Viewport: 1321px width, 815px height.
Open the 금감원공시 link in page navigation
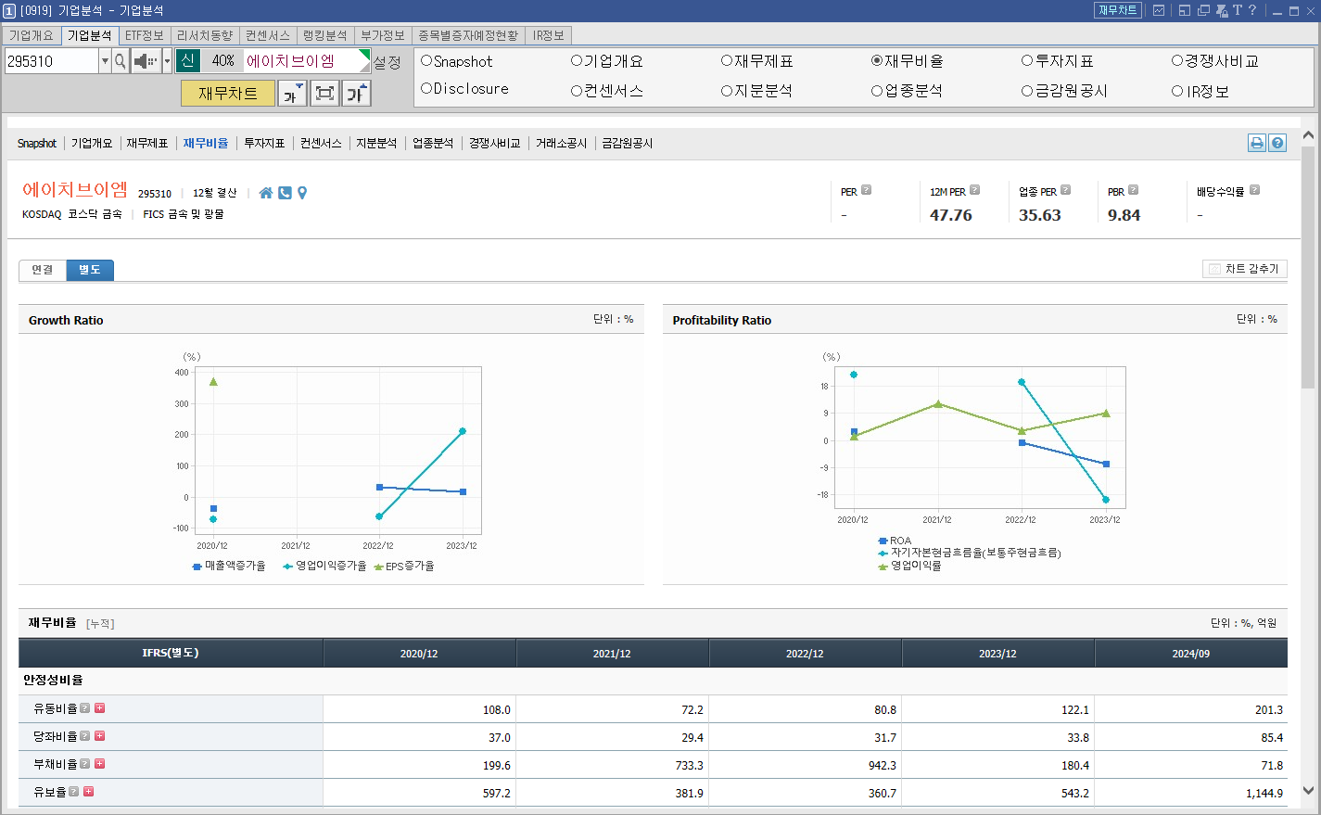[628, 143]
